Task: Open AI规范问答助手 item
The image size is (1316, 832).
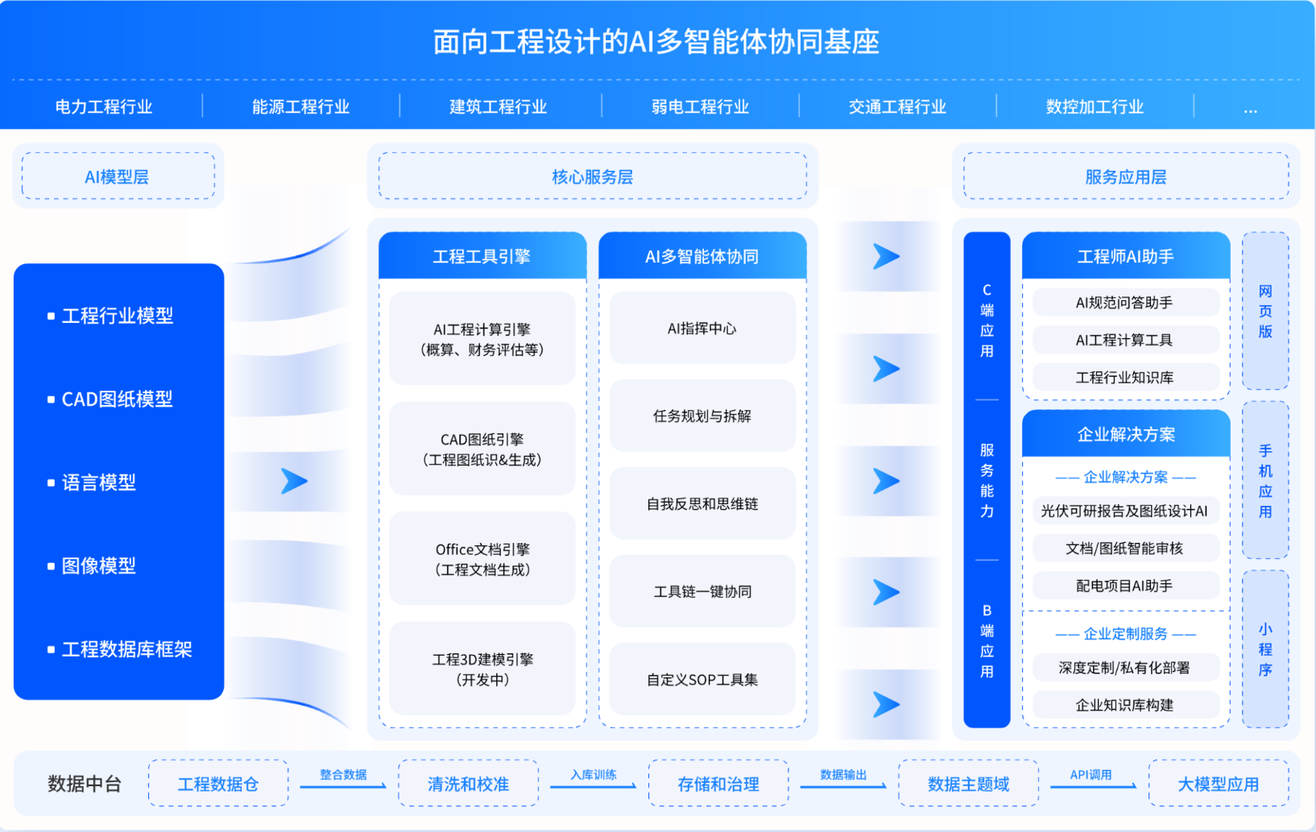Action: tap(1125, 303)
